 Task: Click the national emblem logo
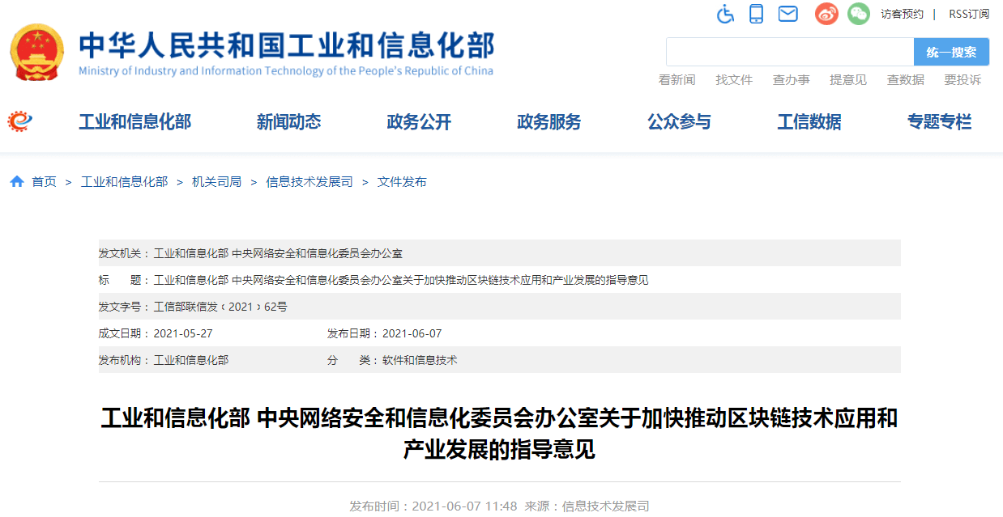tap(36, 53)
